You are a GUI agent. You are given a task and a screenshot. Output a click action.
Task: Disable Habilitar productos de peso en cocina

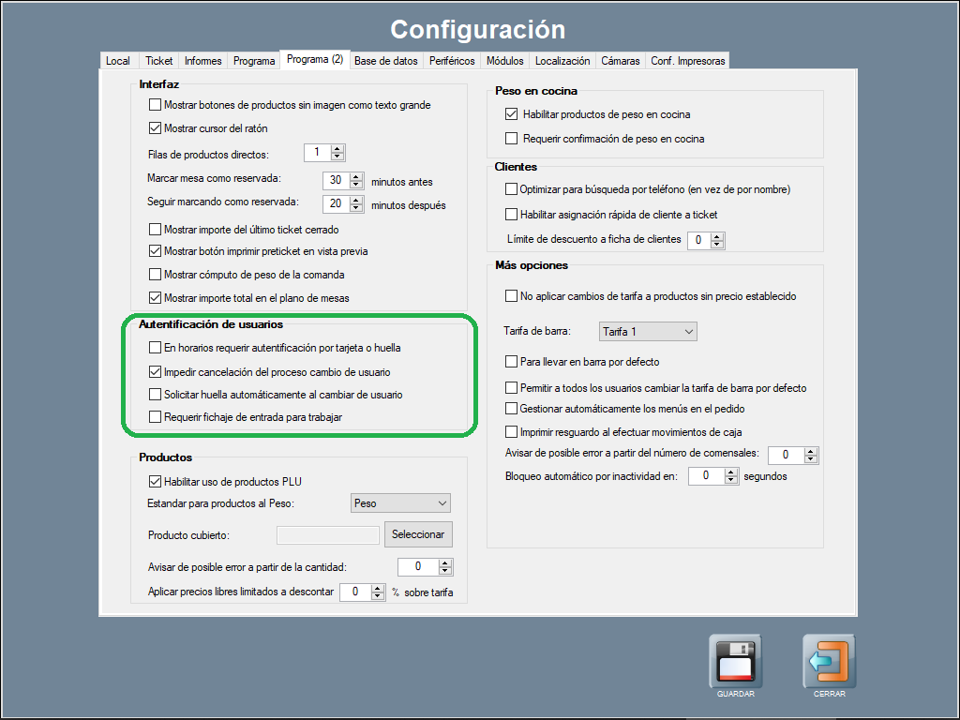click(x=511, y=114)
